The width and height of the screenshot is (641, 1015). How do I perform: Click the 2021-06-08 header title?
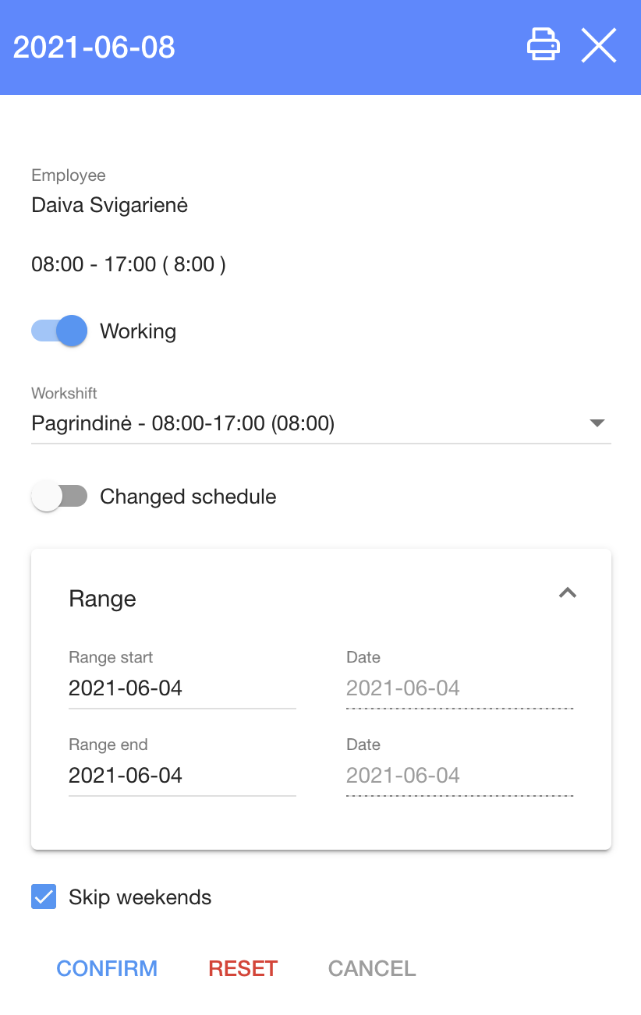[x=94, y=48]
